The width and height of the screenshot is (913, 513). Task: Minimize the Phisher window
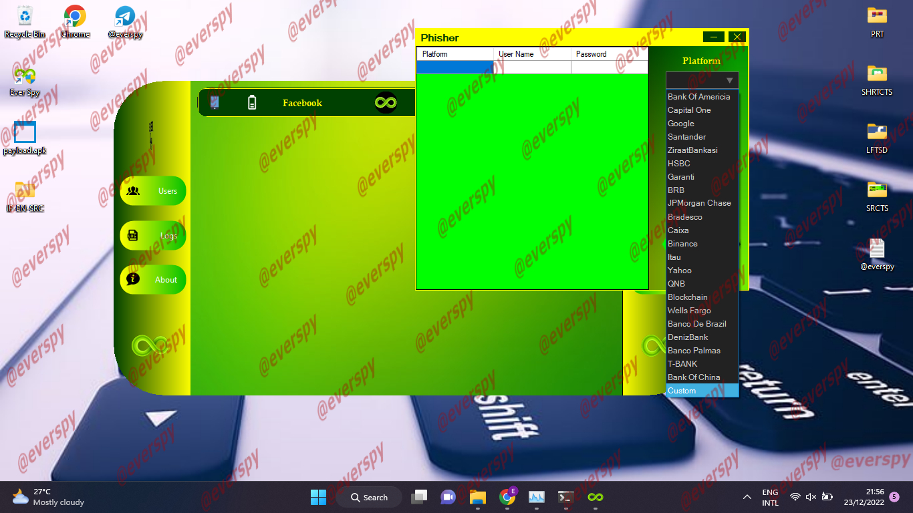(714, 37)
